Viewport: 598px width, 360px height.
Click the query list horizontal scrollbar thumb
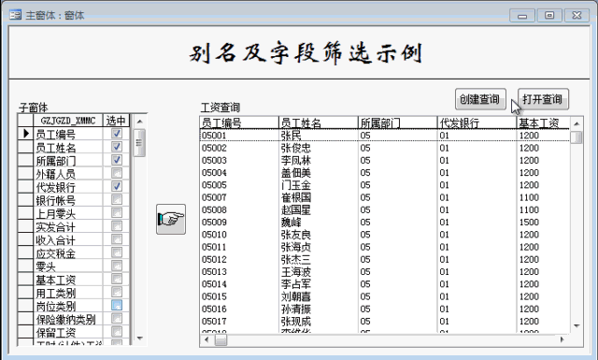click(221, 339)
